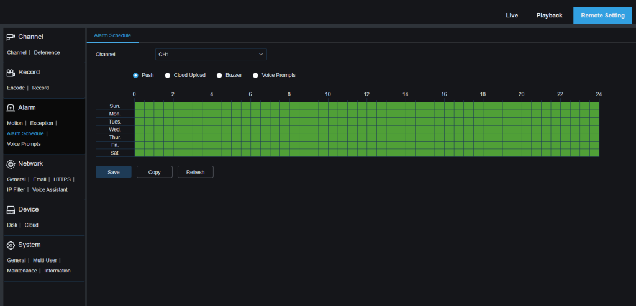Click the Channel section monitor icon
The width and height of the screenshot is (636, 306).
tap(11, 37)
